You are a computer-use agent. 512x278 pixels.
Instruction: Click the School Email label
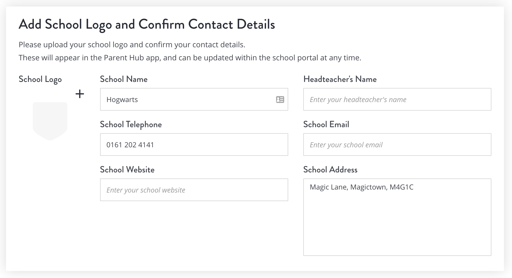pyautogui.click(x=326, y=124)
